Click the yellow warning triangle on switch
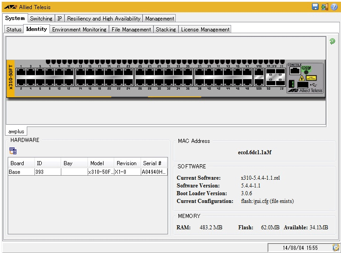Image resolution: width=341 pixels, height=253 pixels. [x=301, y=78]
